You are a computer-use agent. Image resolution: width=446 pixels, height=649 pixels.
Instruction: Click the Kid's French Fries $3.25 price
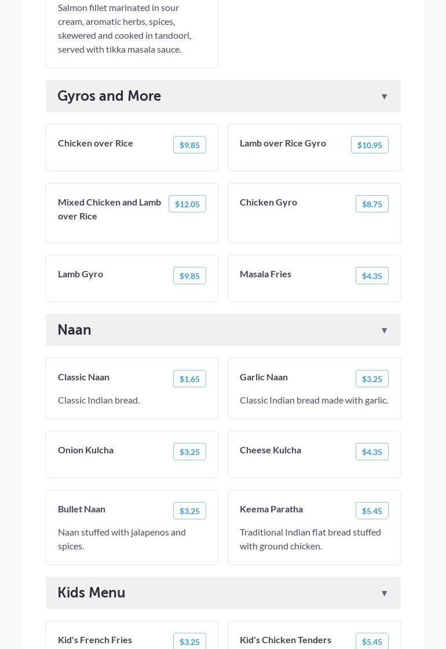coord(189,641)
